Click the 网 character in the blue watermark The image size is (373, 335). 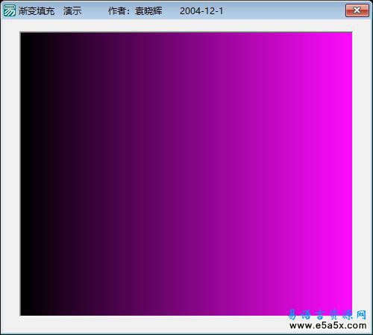[361, 315]
